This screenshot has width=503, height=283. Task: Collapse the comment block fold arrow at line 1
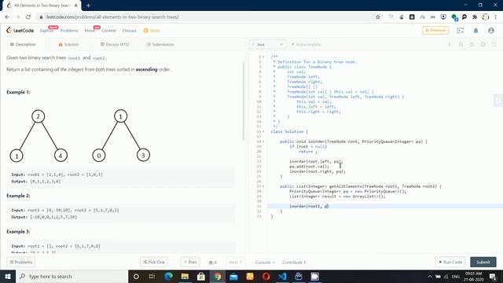[x=264, y=57]
